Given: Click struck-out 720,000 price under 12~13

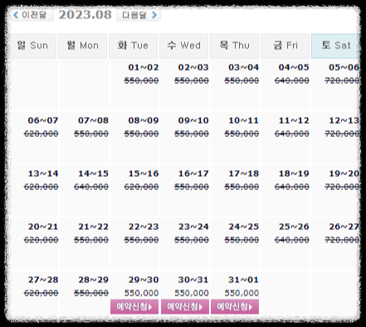Looking at the screenshot, I should click(342, 134).
